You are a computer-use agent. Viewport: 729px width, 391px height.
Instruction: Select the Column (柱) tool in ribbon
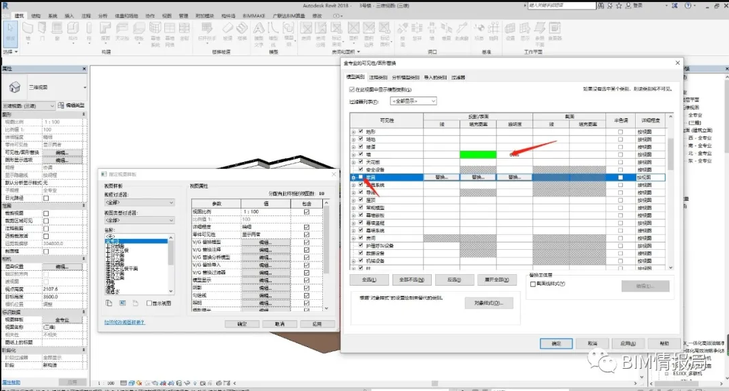89,32
